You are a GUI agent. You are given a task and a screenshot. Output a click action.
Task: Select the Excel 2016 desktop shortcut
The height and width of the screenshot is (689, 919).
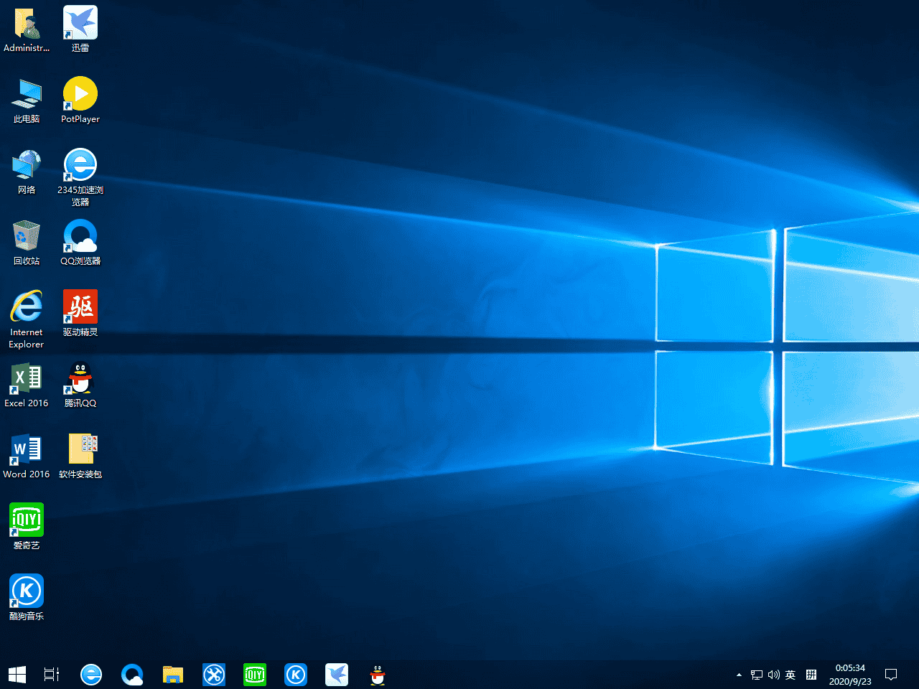click(27, 385)
